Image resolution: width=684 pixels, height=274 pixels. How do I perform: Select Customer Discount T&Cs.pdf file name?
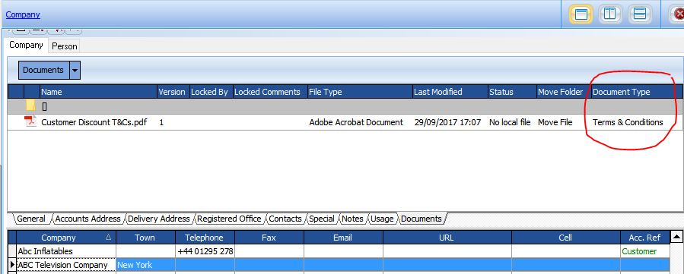coord(94,122)
